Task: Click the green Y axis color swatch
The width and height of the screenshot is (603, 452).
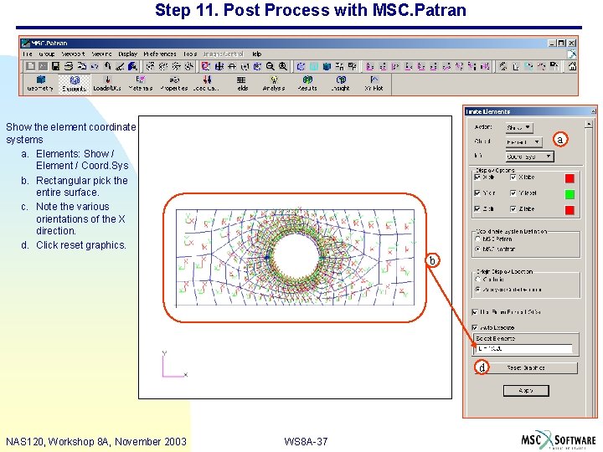Action: [x=569, y=194]
